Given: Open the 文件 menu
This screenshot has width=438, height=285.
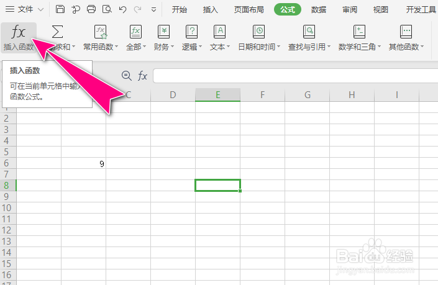Looking at the screenshot, I should point(25,9).
